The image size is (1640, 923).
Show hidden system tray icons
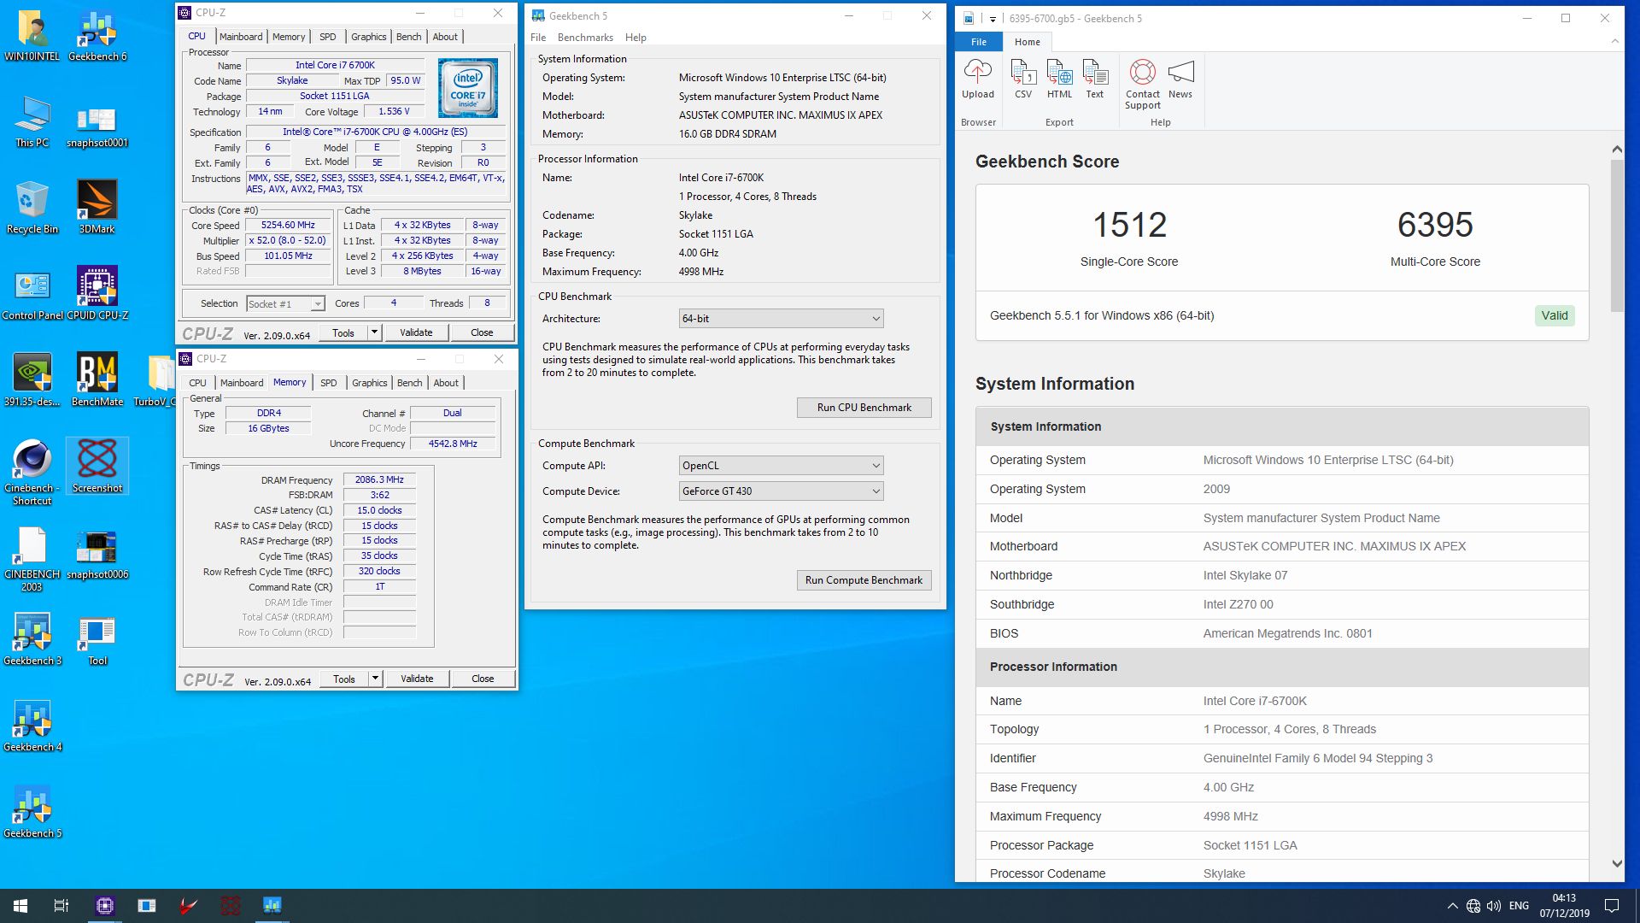(x=1452, y=906)
